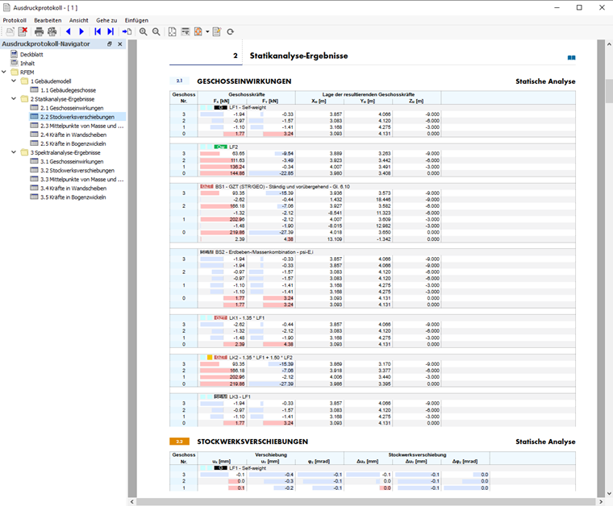Click the Statikanalyse-Ergebnisse chapter title
This screenshot has width=613, height=506.
[298, 56]
